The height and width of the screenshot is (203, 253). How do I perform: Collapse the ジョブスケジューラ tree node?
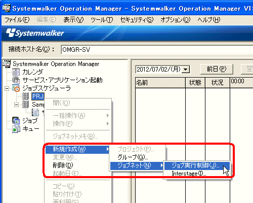click(x=7, y=88)
